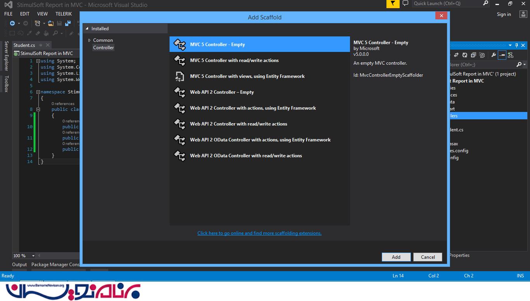Open the 100 % zoom dropdown

coord(33,256)
